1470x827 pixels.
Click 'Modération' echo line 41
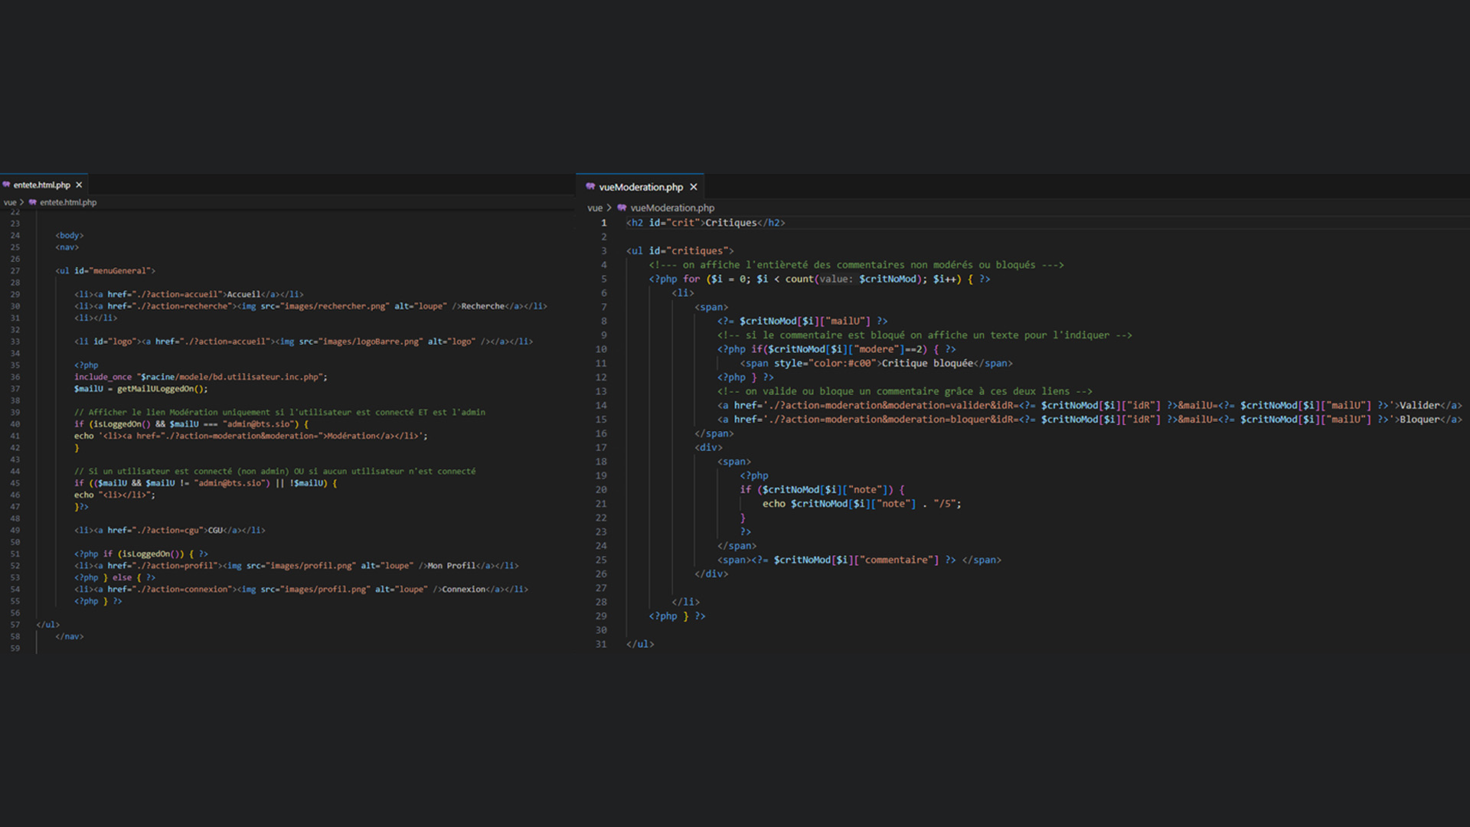coord(251,436)
